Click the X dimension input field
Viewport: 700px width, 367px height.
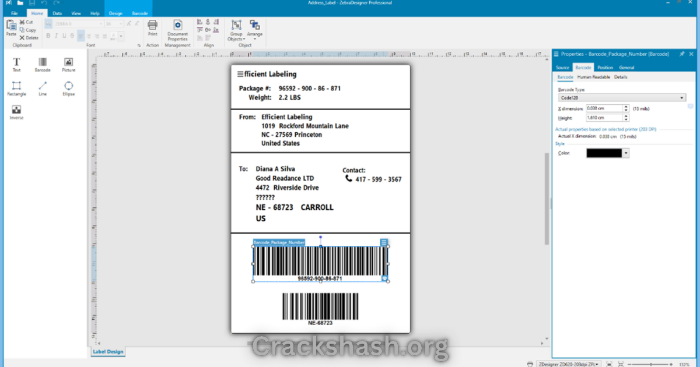pos(604,108)
